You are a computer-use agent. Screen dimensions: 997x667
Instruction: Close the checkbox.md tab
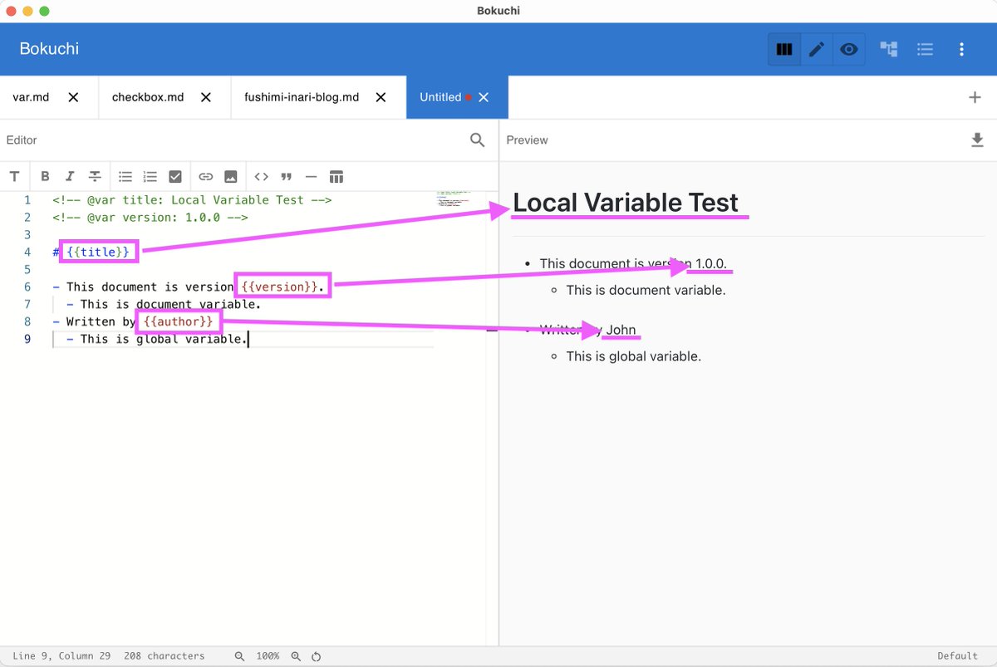206,97
